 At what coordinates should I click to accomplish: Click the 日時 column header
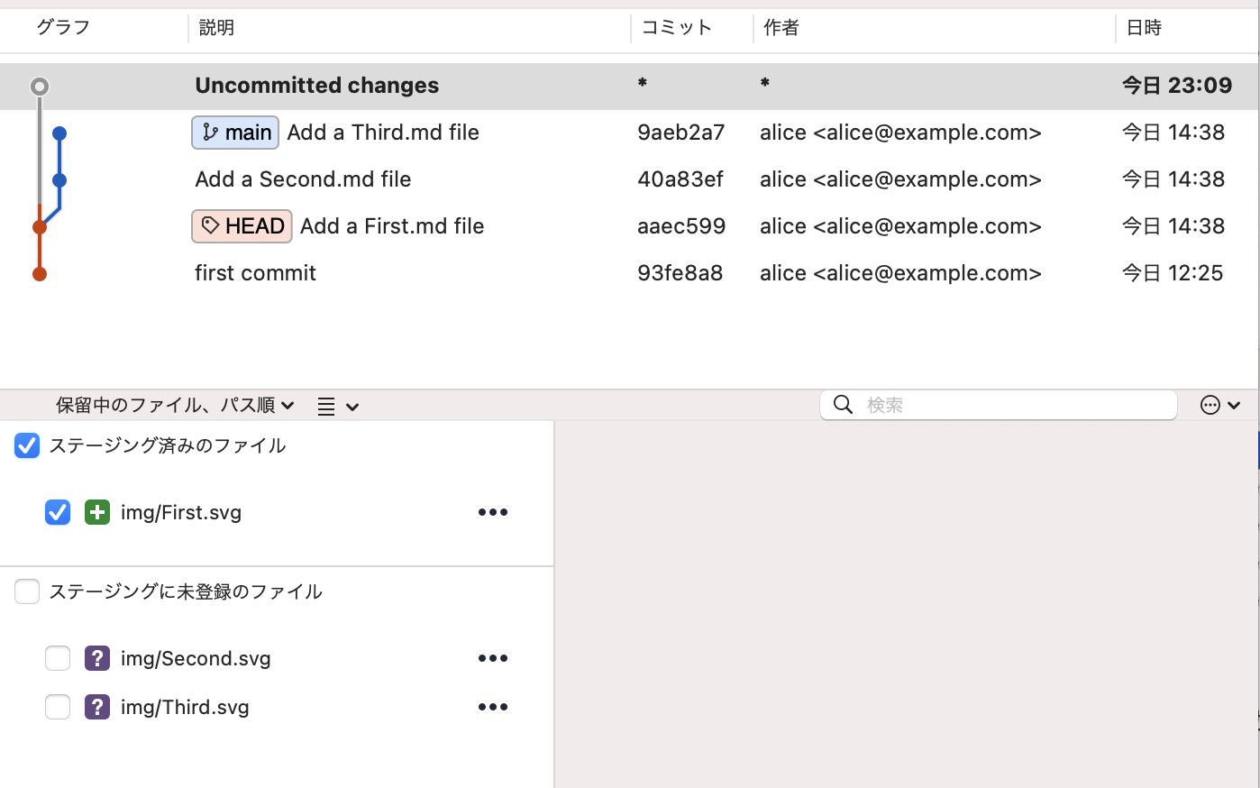(1144, 28)
